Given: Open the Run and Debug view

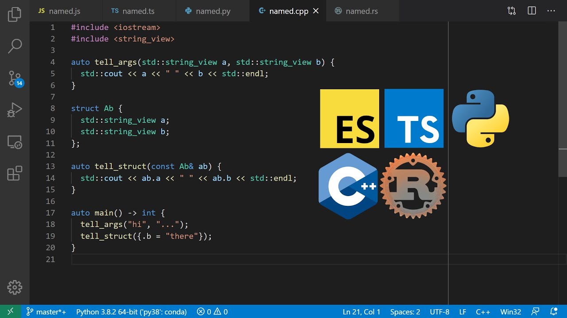Looking at the screenshot, I should point(15,110).
